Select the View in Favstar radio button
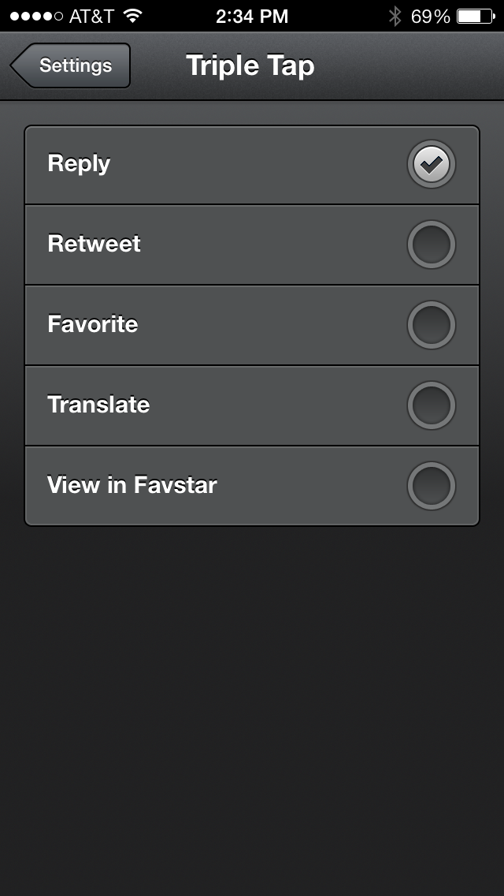Screen dimensions: 504x896 coord(431,486)
